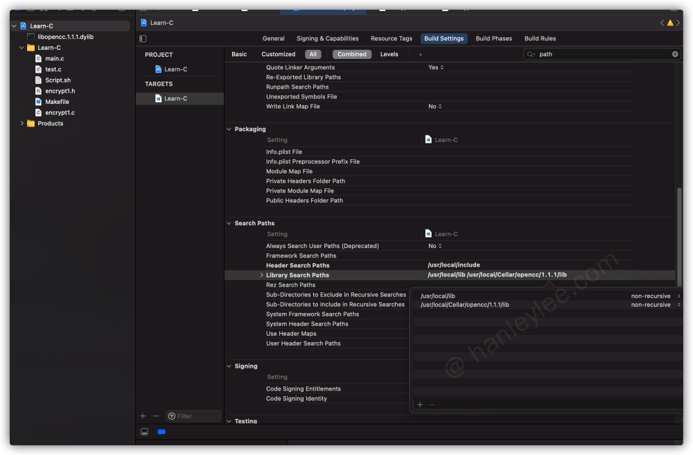Add a new target with the plus button
The width and height of the screenshot is (693, 455).
point(143,416)
